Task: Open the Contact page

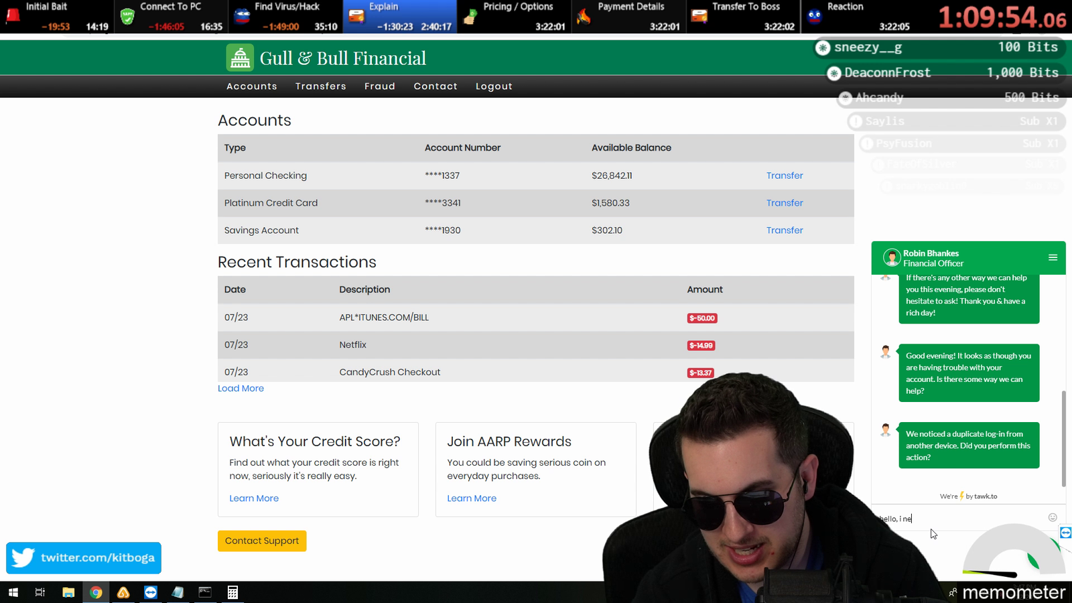Action: (435, 86)
